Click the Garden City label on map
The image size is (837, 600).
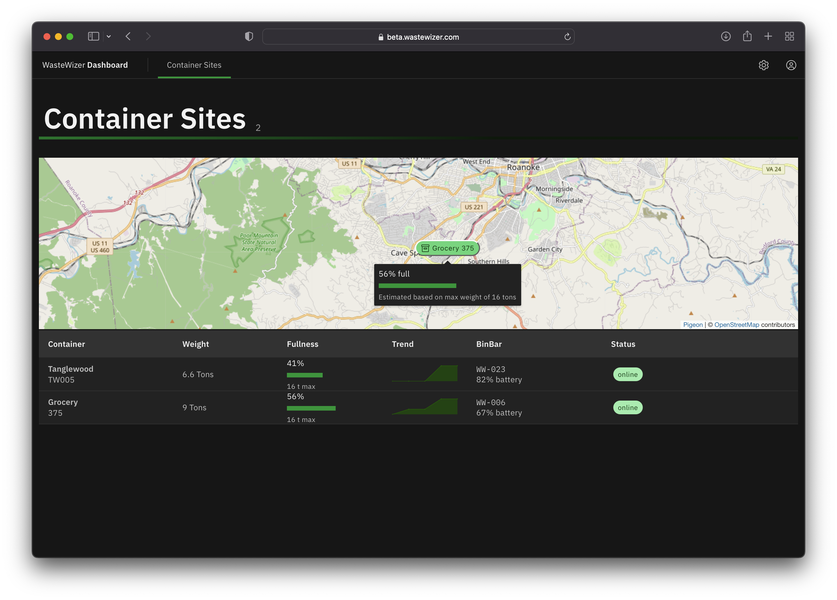[x=545, y=249]
